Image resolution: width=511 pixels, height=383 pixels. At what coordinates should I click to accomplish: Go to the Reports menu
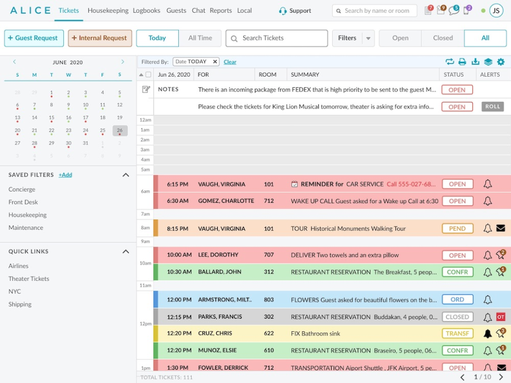click(220, 11)
